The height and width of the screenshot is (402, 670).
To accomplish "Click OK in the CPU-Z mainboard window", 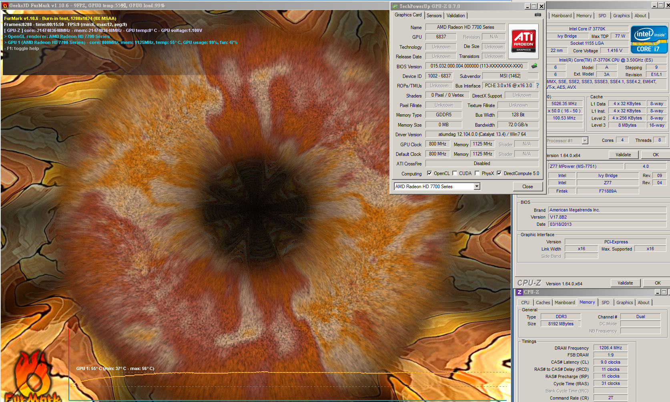I will click(x=658, y=283).
